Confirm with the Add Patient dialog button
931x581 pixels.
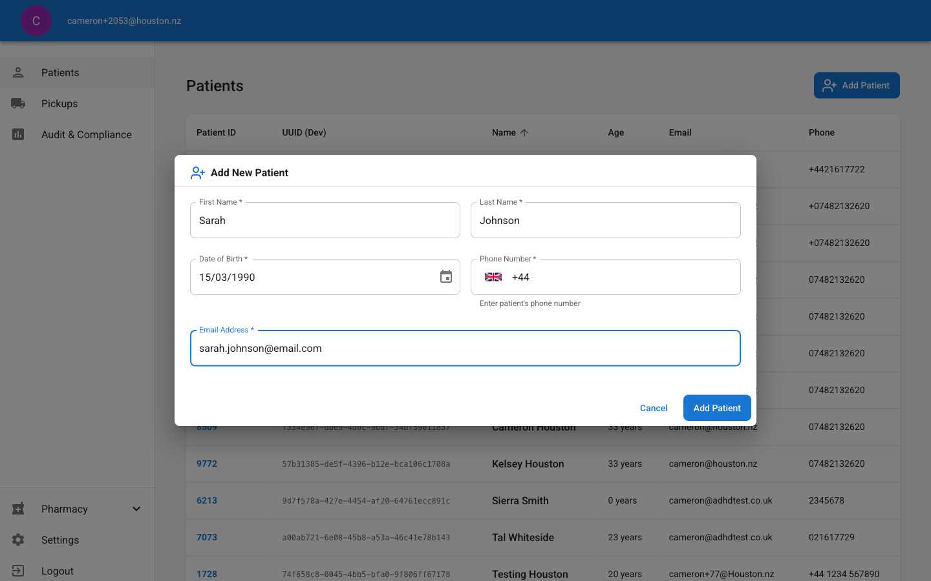coord(717,408)
